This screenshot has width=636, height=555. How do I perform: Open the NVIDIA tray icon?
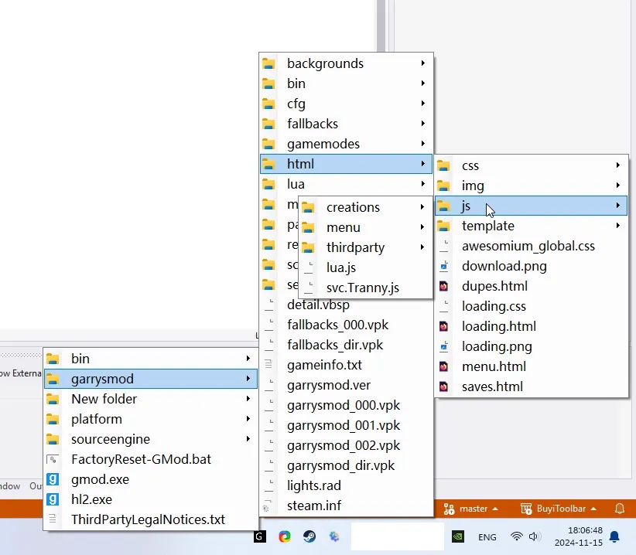(457, 536)
